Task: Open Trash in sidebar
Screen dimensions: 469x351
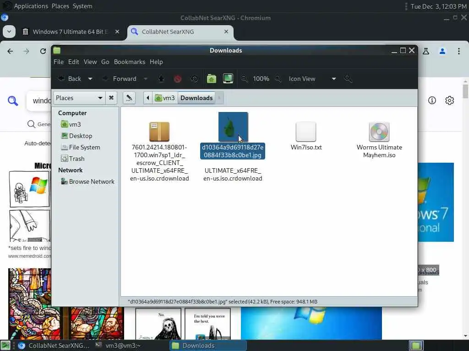Action: point(73,159)
